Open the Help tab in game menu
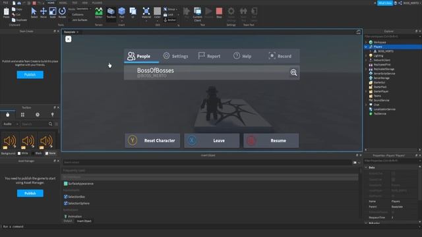The height and width of the screenshot is (237, 422). [243, 56]
